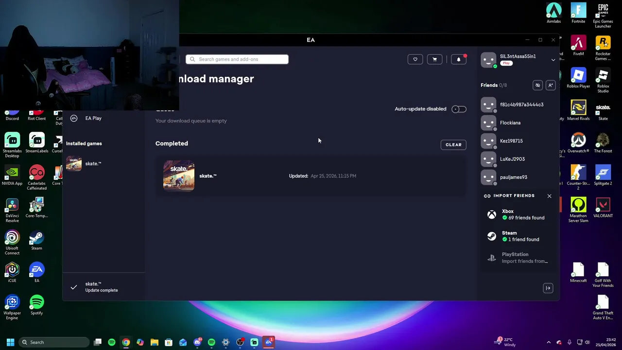
Task: Open EA Play in sidebar
Action: click(93, 118)
